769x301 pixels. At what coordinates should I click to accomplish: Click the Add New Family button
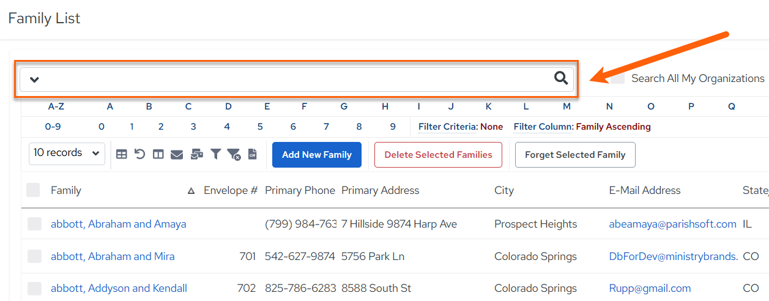(317, 155)
